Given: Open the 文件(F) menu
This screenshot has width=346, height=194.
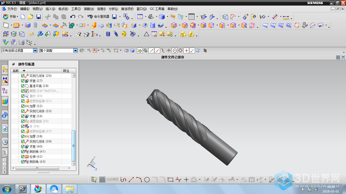Looking at the screenshot, I should click(x=12, y=9).
